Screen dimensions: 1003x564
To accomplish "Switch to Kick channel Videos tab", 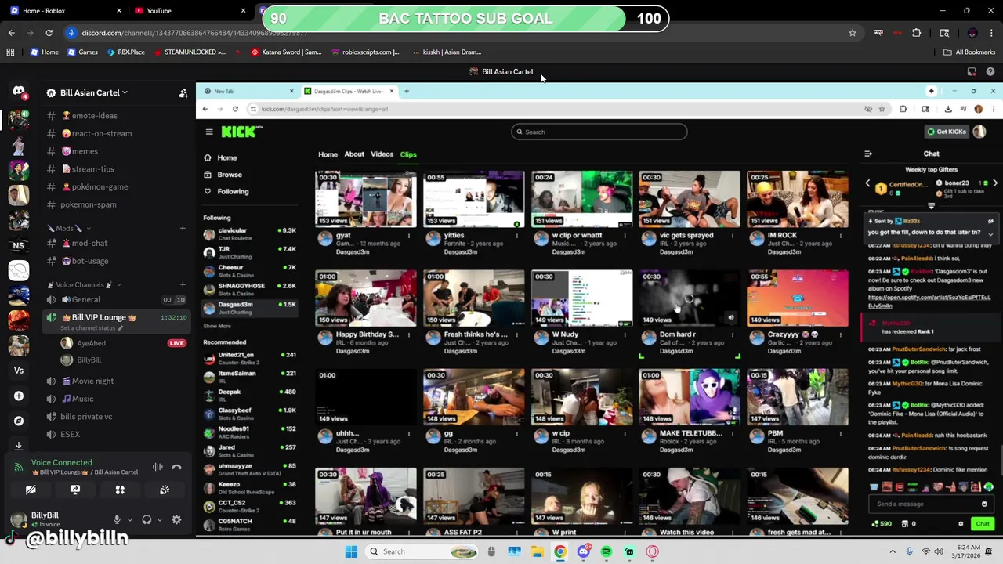I will click(x=382, y=154).
